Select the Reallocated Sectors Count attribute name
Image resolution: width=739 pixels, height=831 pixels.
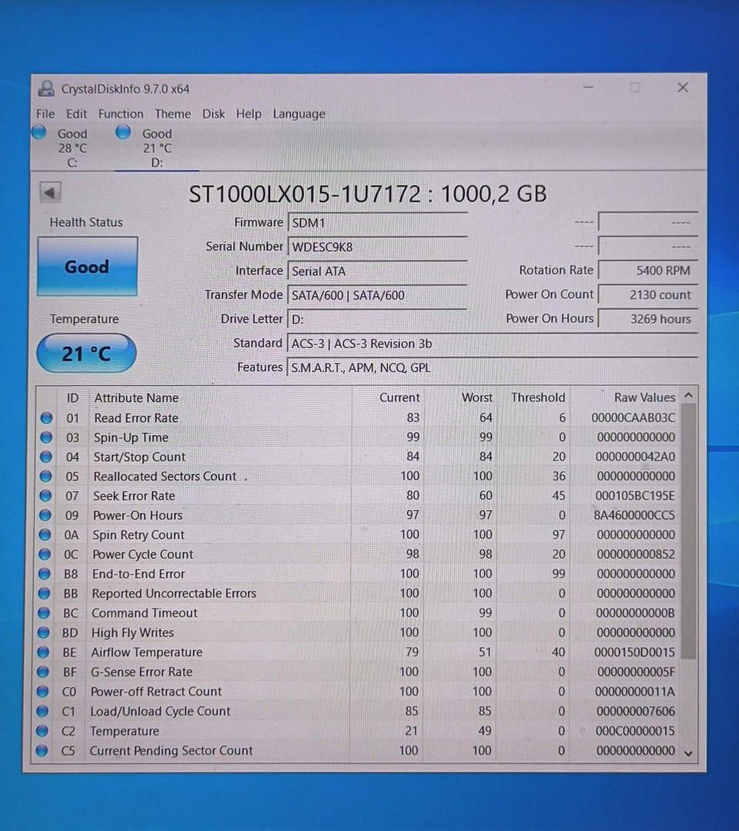[x=165, y=477]
